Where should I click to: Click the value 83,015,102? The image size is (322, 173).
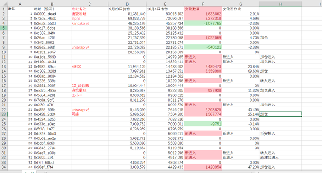tap(165, 14)
